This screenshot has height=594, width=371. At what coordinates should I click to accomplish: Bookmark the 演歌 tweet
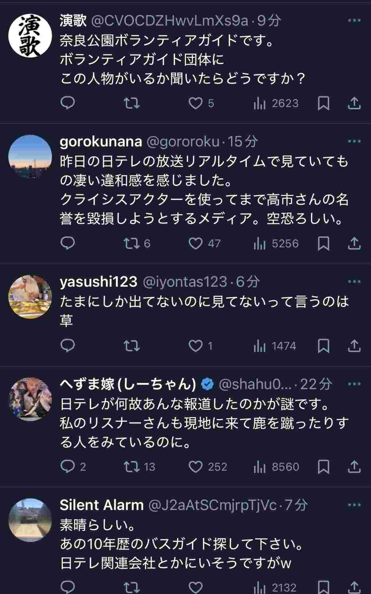click(323, 103)
